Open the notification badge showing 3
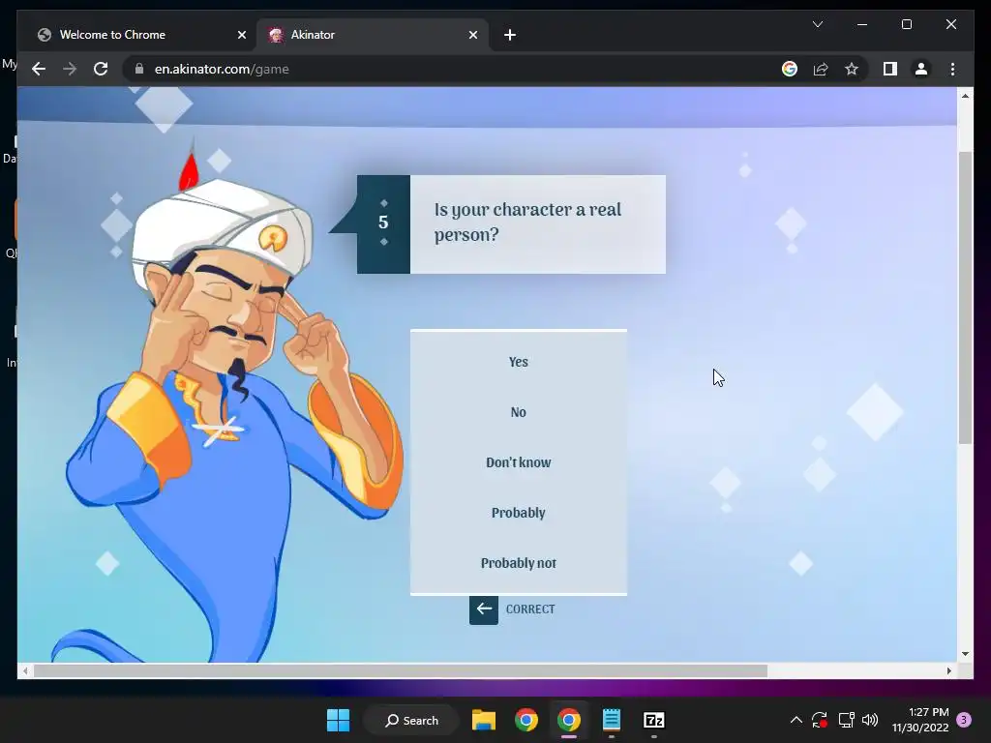This screenshot has width=991, height=743. pos(964,720)
